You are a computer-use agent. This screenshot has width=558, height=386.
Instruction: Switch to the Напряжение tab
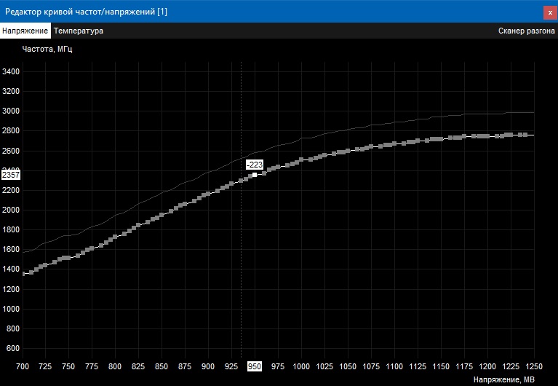[x=25, y=31]
